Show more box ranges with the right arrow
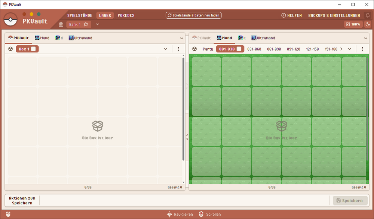 click(341, 49)
